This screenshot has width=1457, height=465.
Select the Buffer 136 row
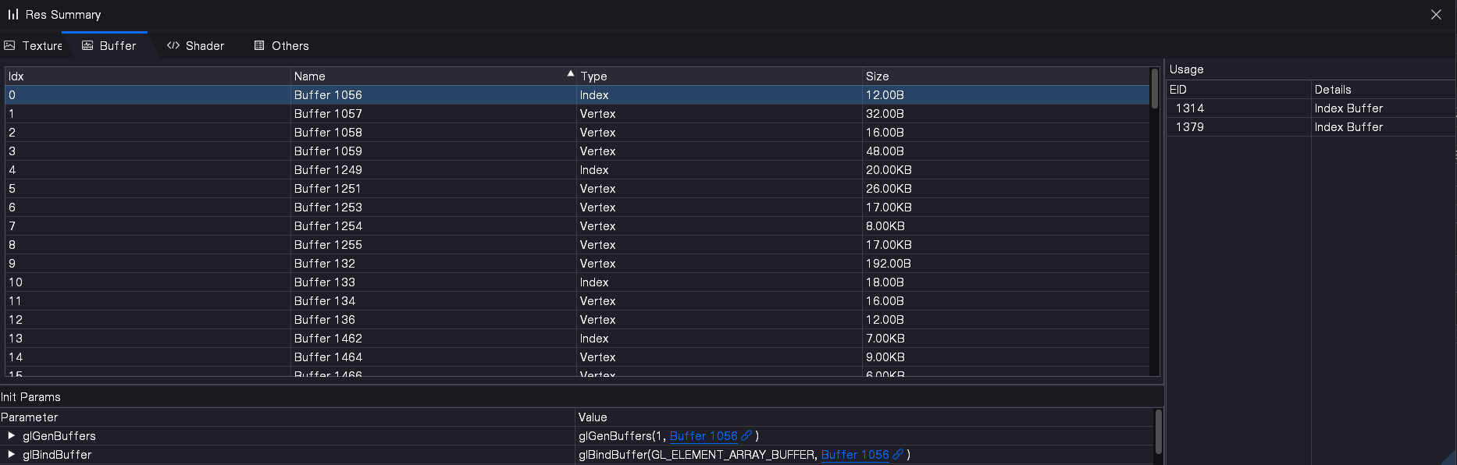577,320
